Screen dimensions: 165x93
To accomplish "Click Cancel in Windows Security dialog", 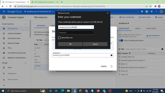I will click(x=95, y=44).
